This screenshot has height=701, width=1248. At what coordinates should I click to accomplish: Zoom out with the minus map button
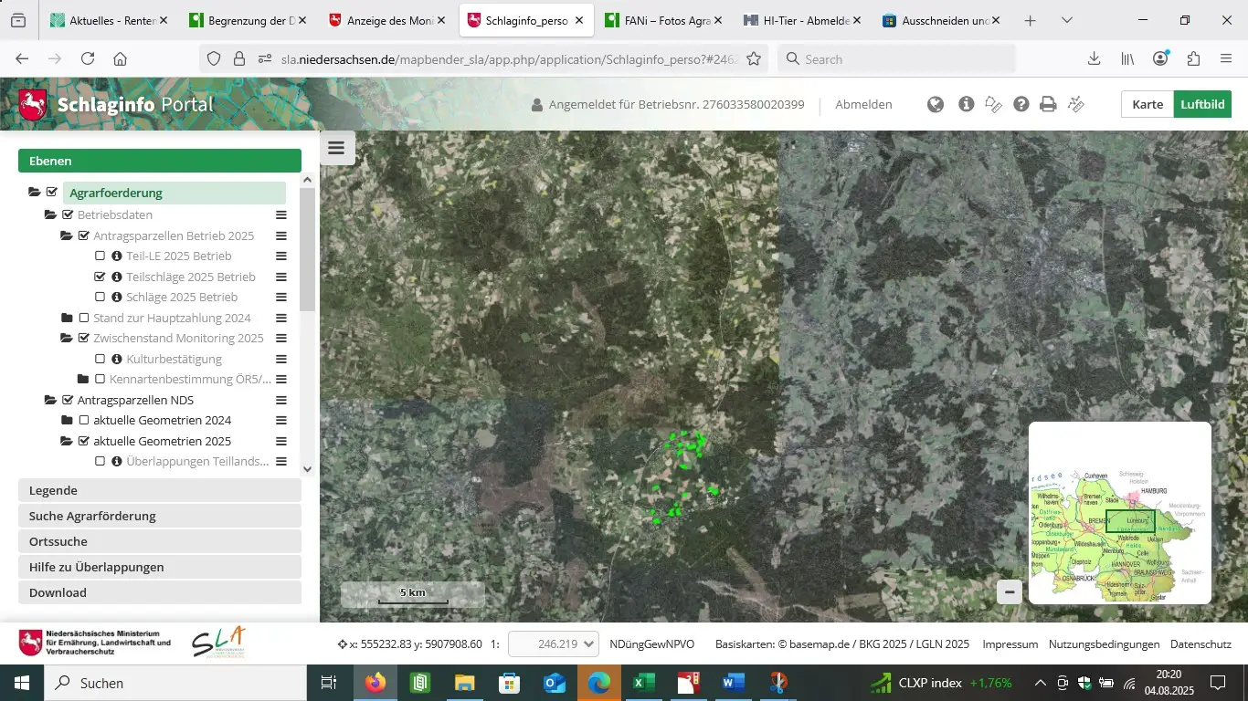point(1009,592)
